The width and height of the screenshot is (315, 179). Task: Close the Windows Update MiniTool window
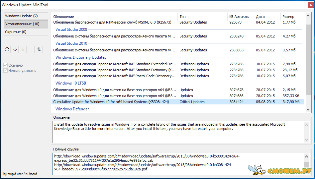(311, 5)
